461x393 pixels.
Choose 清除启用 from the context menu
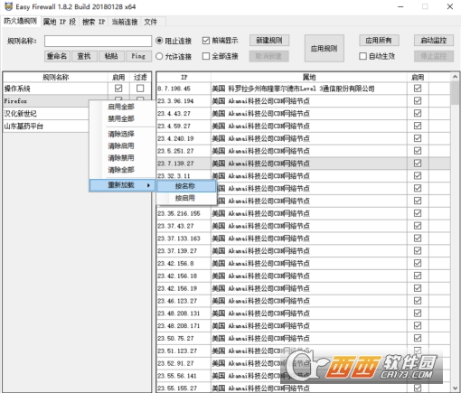(x=121, y=145)
